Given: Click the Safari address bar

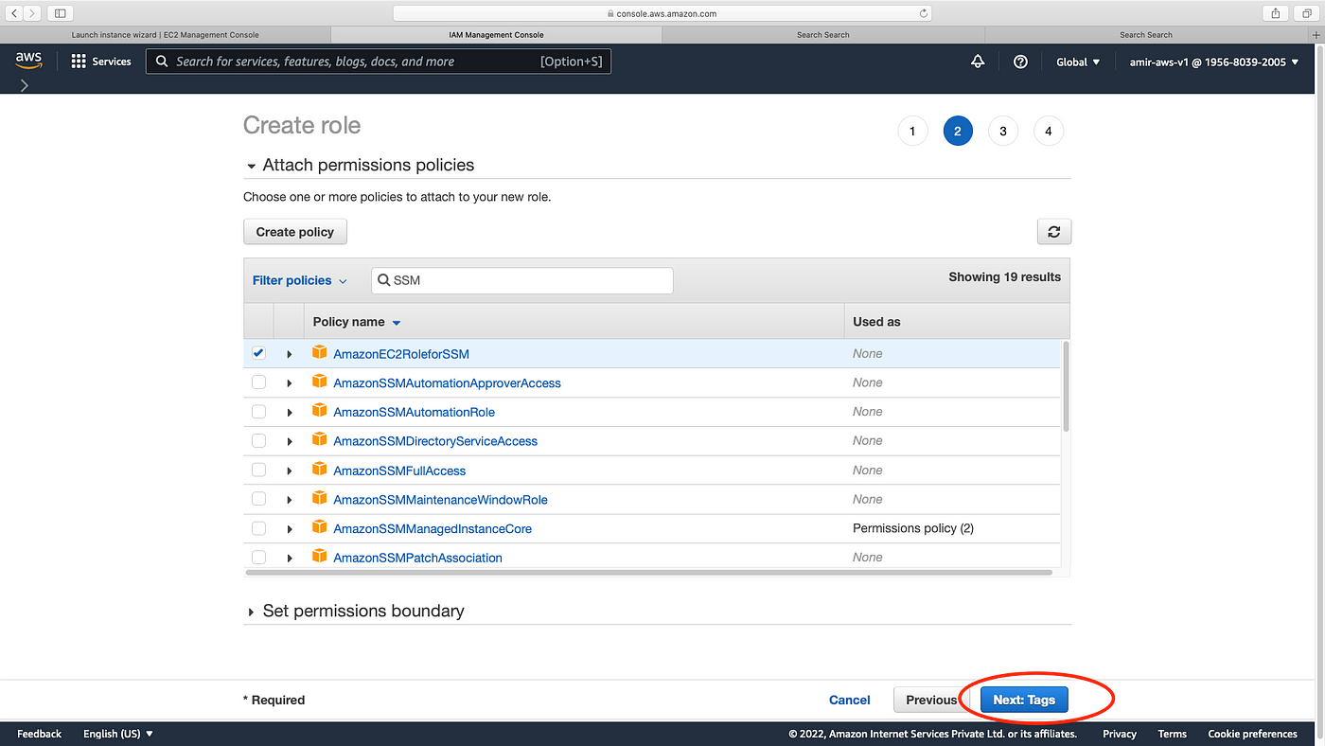Looking at the screenshot, I should click(662, 13).
